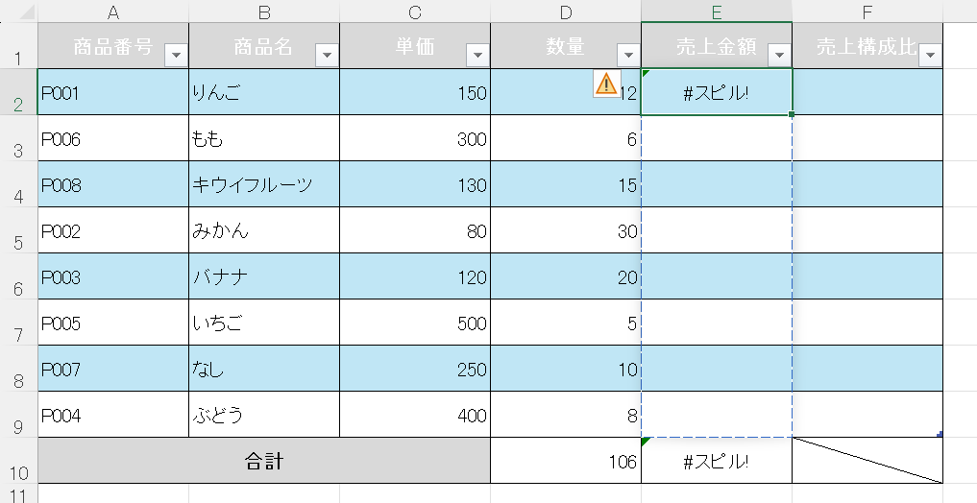Open the 売上金額 filter dropdown

(779, 56)
